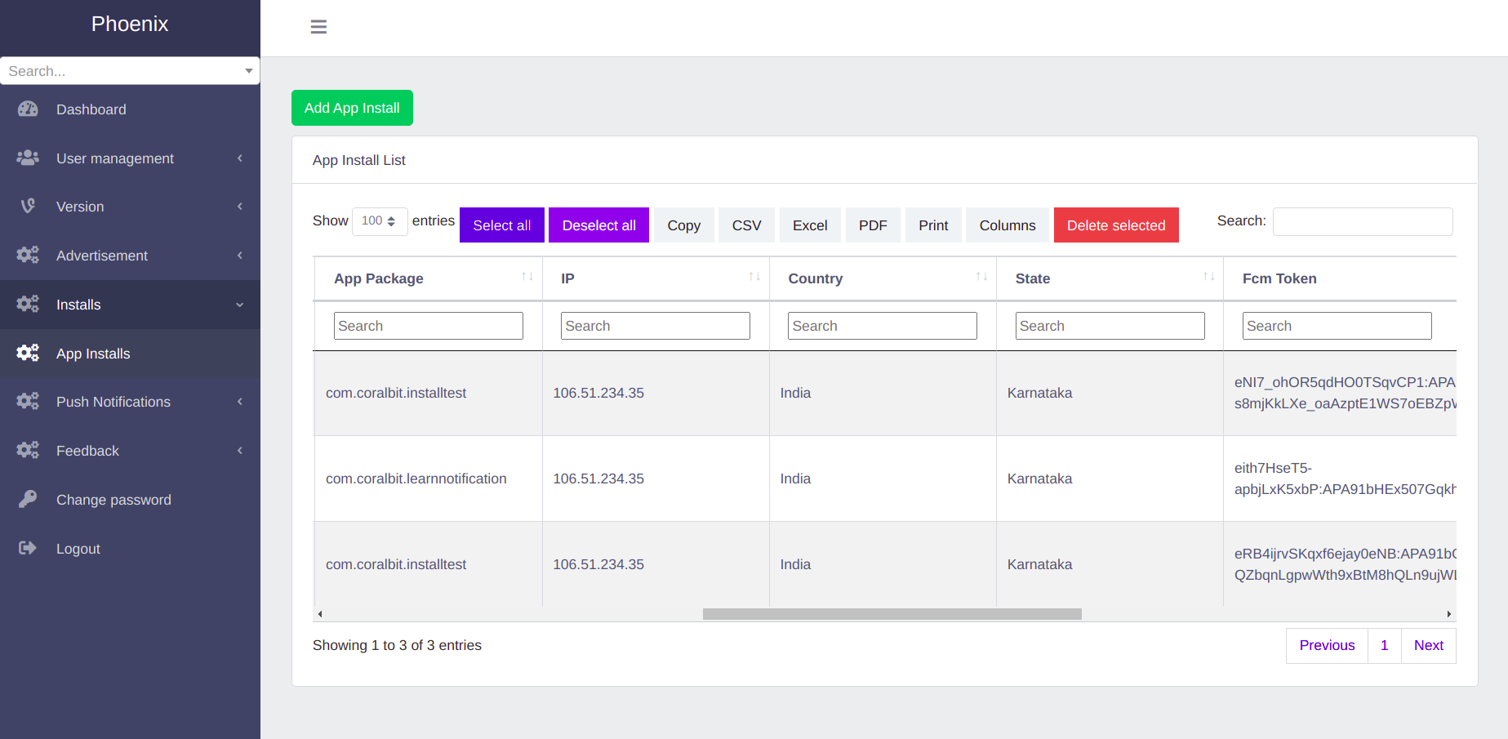Toggle sidebar with hamburger menu icon

318,27
